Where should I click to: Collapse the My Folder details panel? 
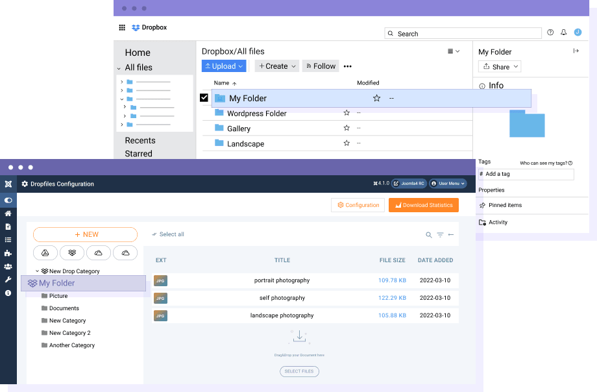576,51
